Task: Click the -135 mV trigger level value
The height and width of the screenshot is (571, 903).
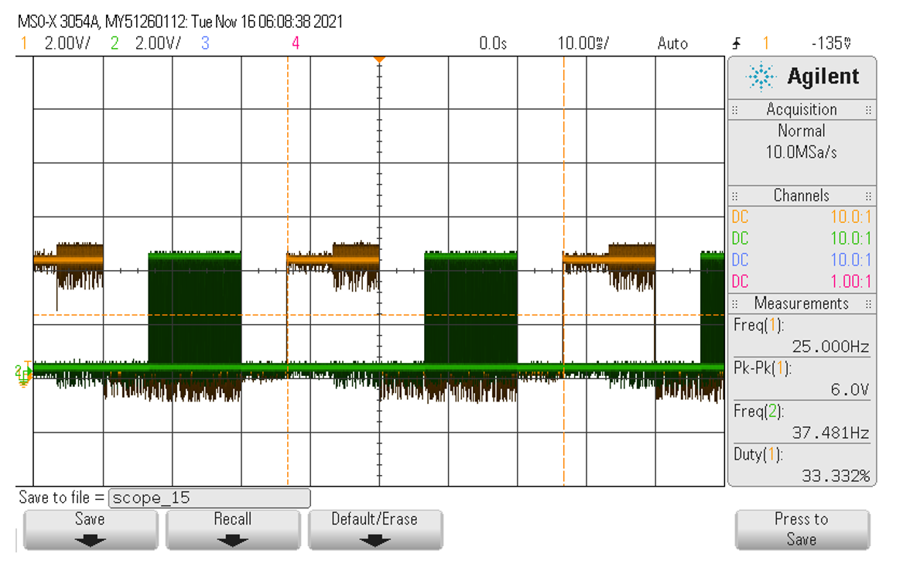Action: click(831, 43)
